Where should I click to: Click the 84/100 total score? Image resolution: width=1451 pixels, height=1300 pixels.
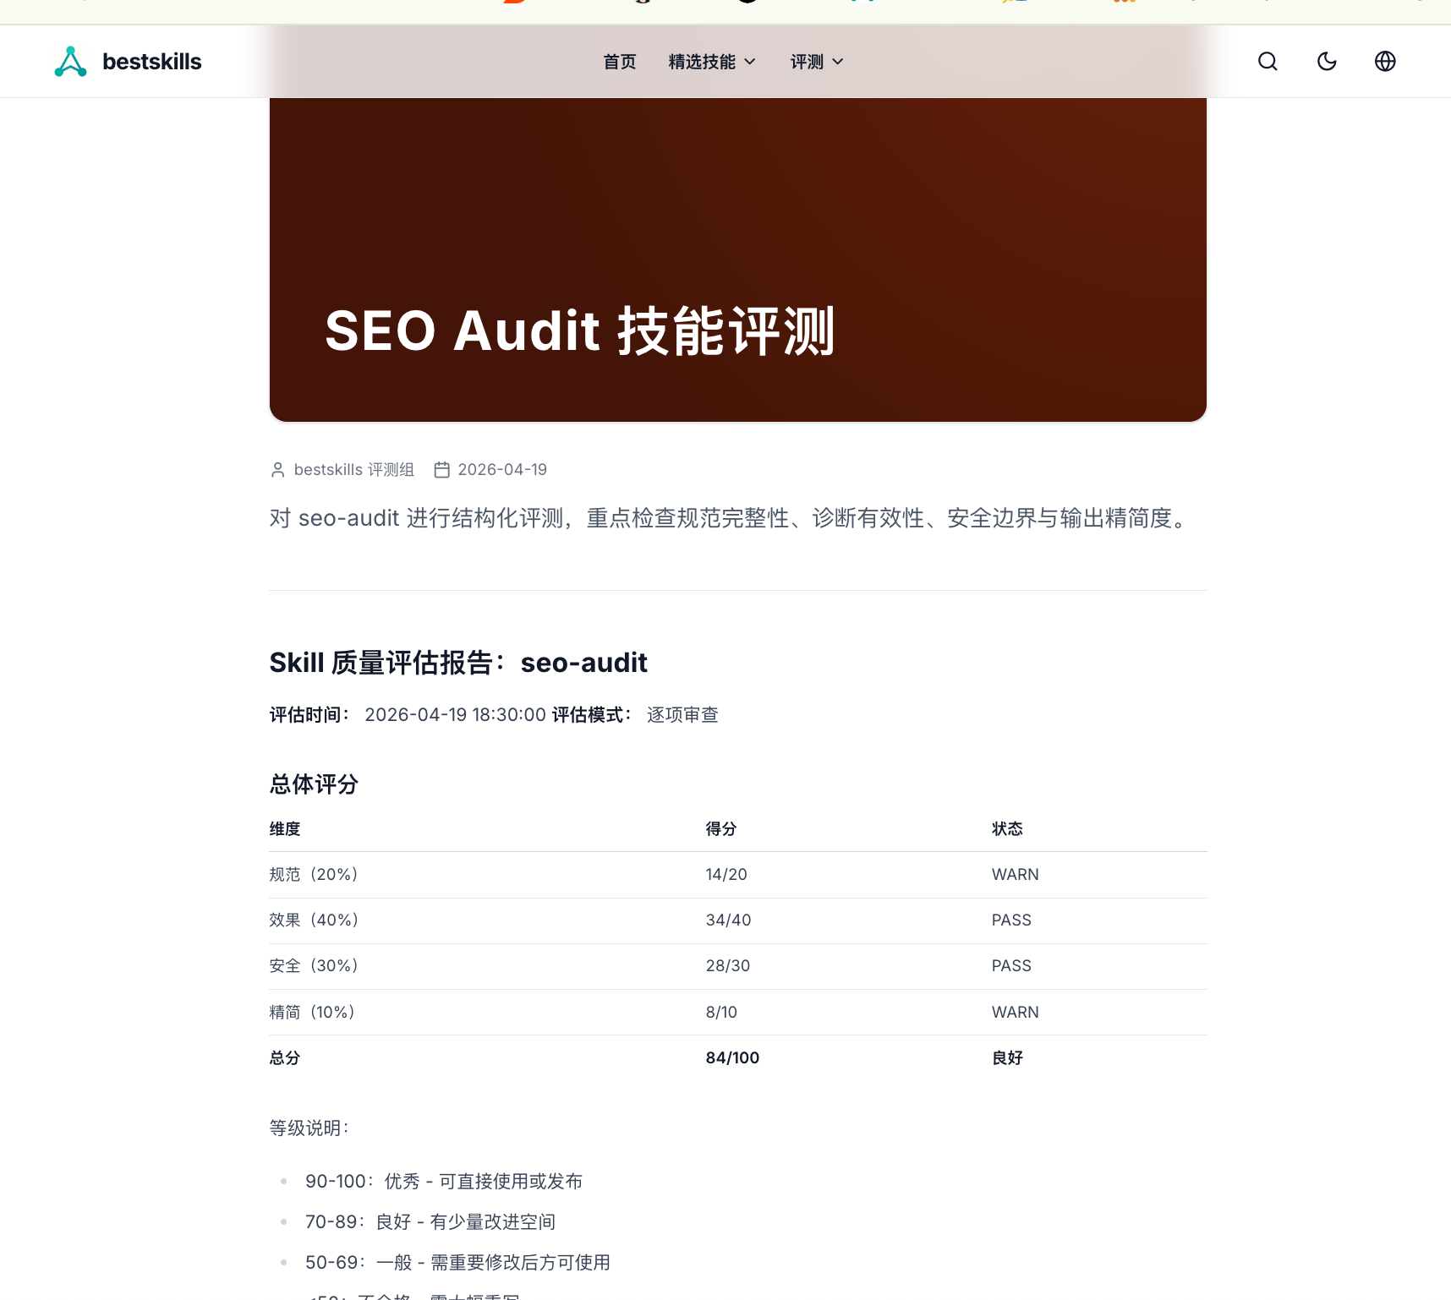pyautogui.click(x=732, y=1058)
